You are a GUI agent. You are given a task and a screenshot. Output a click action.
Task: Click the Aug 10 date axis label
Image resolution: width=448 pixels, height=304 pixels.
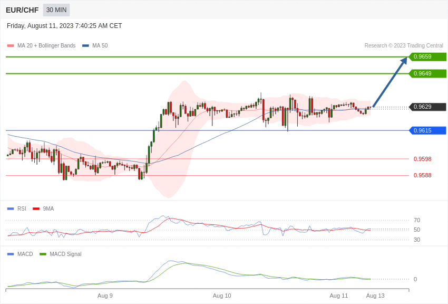(x=222, y=296)
